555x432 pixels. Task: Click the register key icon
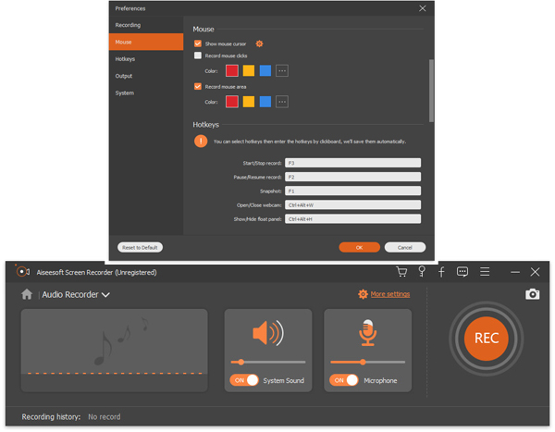pyautogui.click(x=422, y=272)
